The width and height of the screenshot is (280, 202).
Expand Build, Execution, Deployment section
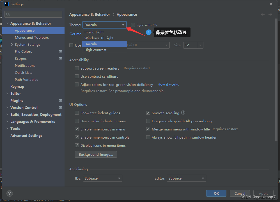point(7,115)
